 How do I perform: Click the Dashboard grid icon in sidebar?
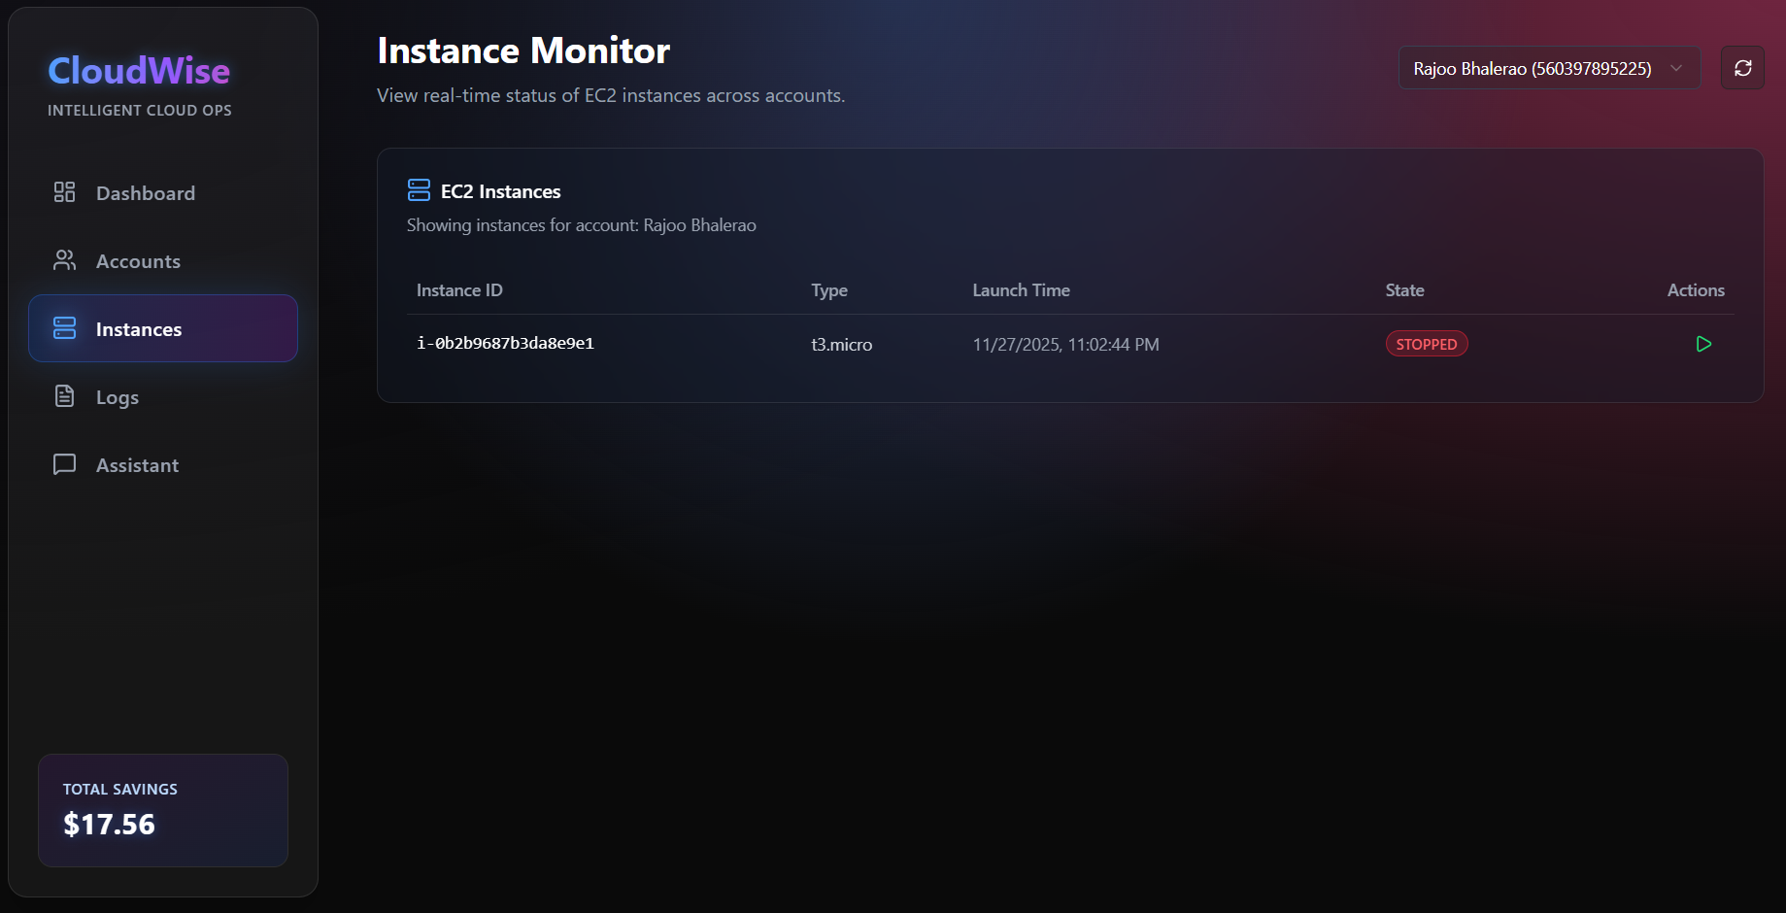click(64, 192)
